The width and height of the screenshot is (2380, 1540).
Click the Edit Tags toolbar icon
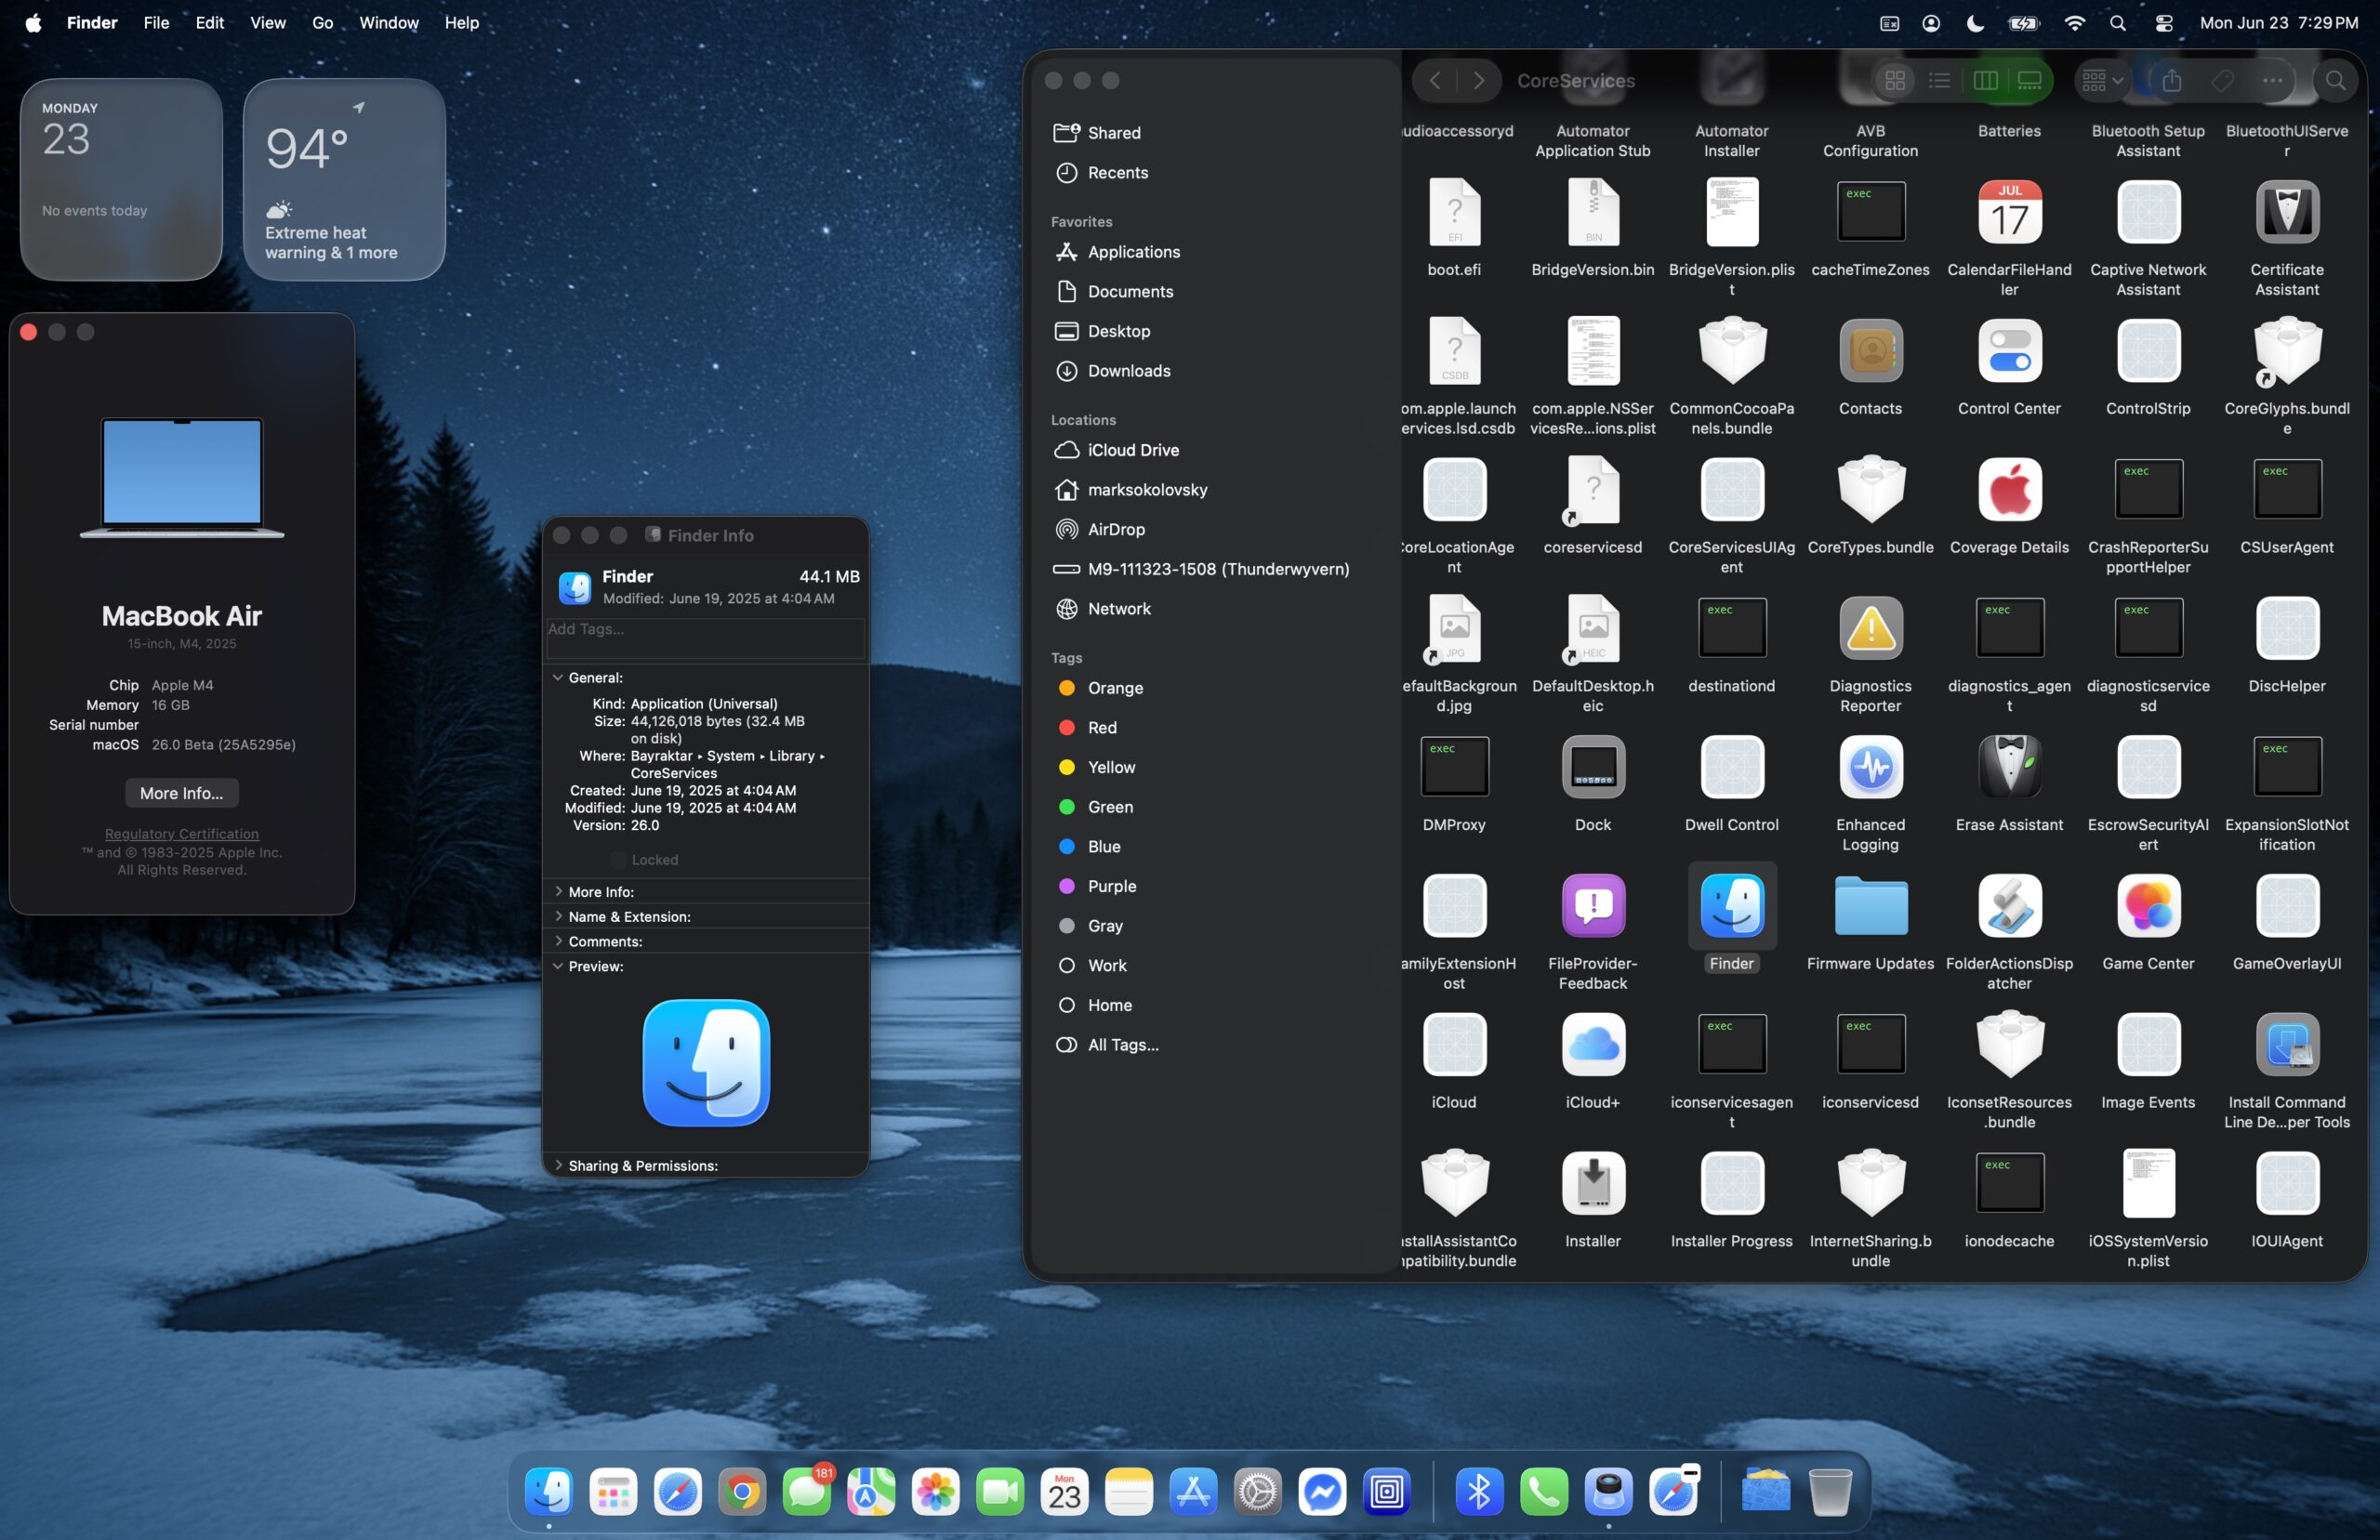pos(2222,80)
